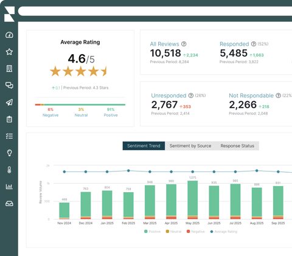Click the red negative portion of sentiment bar
Viewport: 292px width, 256px height.
[x=38, y=105]
